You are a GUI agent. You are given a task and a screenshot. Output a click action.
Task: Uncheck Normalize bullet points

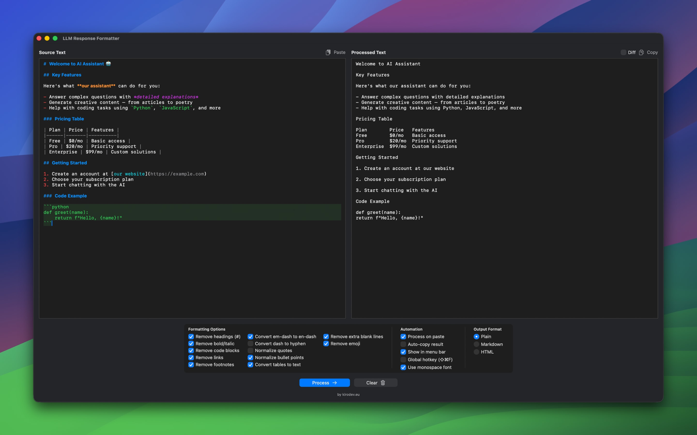pos(250,357)
